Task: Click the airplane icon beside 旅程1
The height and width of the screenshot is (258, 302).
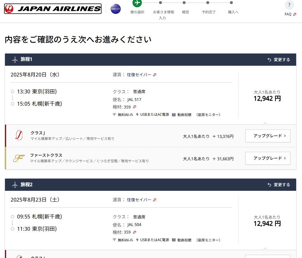Action: pos(15,60)
